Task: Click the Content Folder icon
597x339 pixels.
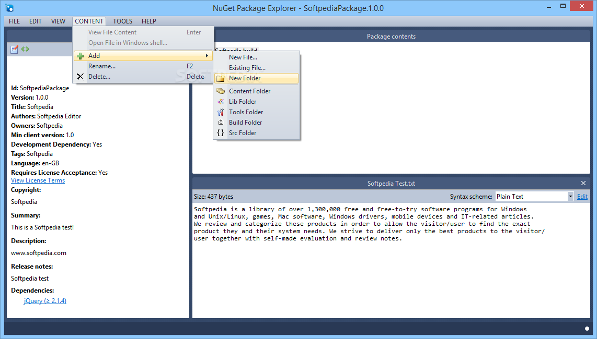Action: 221,91
